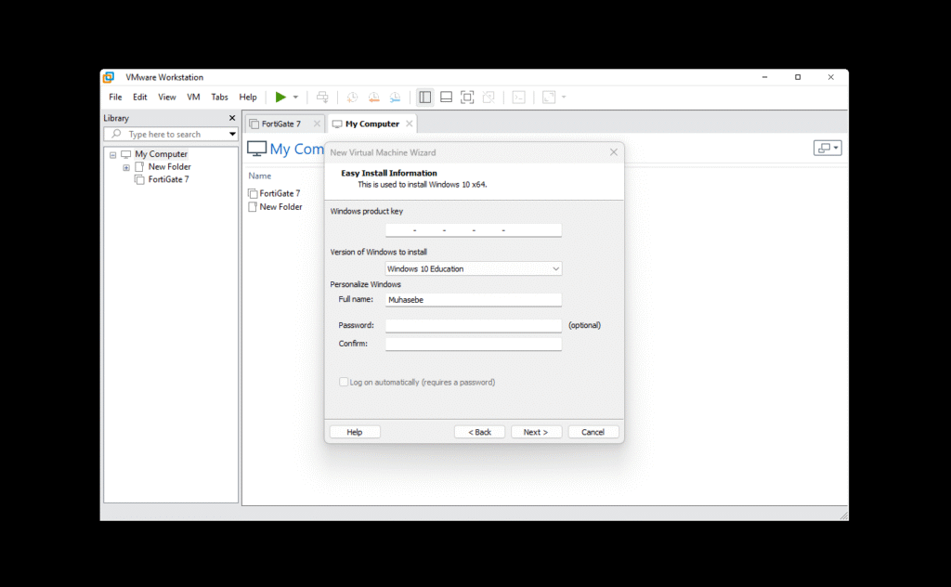Switch to the FortiGate 7 tab
The image size is (951, 587).
(x=280, y=124)
